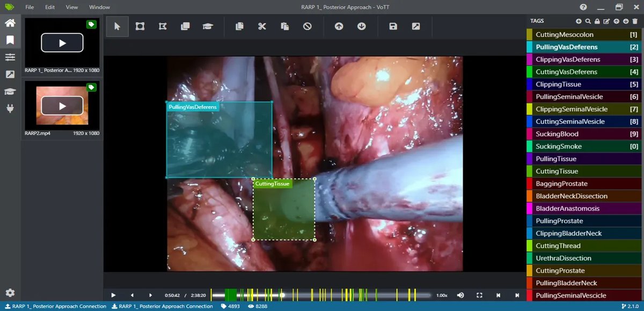
Task: Apply the SuckingBlood tag
Action: [583, 134]
